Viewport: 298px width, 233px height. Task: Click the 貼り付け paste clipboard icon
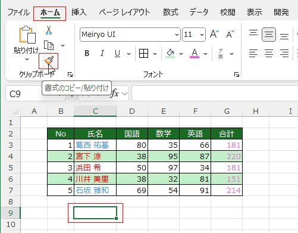pyautogui.click(x=27, y=35)
